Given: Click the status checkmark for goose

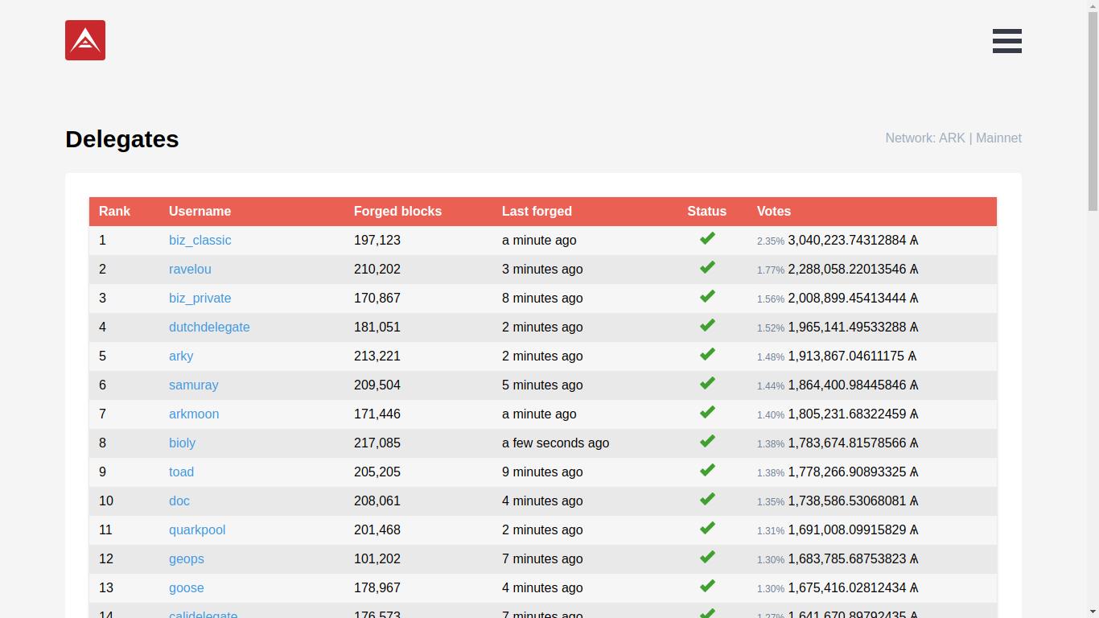Looking at the screenshot, I should click(707, 587).
